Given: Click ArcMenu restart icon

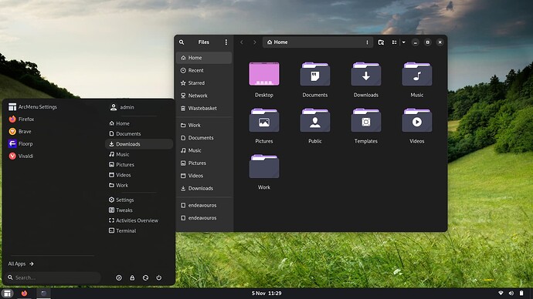Looking at the screenshot, I should [x=145, y=277].
